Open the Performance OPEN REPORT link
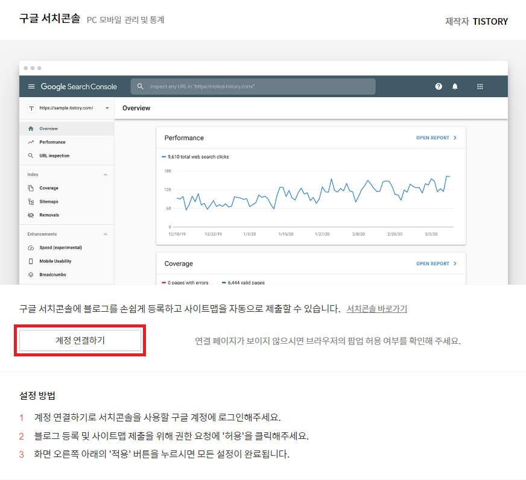This screenshot has height=480, width=526. pos(436,138)
